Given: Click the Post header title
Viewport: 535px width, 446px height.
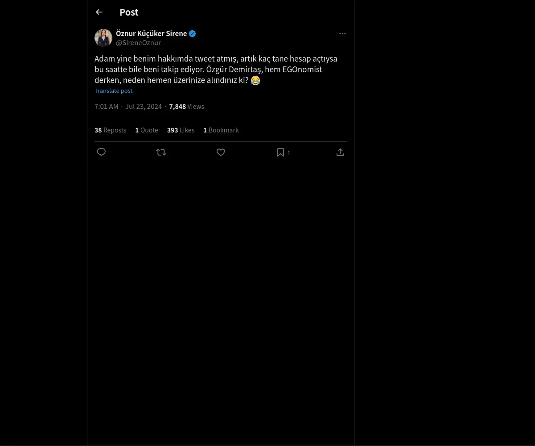Looking at the screenshot, I should (129, 12).
